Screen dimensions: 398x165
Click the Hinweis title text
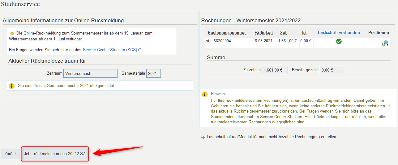218,94
